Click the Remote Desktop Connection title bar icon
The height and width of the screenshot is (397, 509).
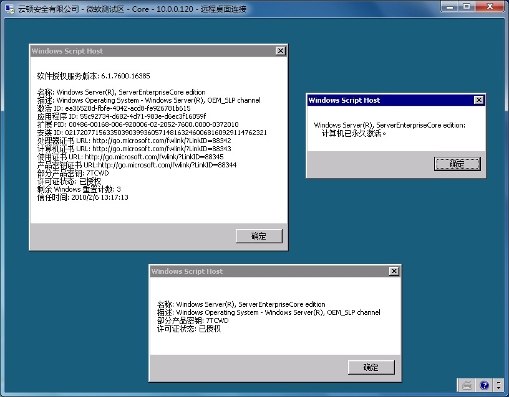coord(10,9)
